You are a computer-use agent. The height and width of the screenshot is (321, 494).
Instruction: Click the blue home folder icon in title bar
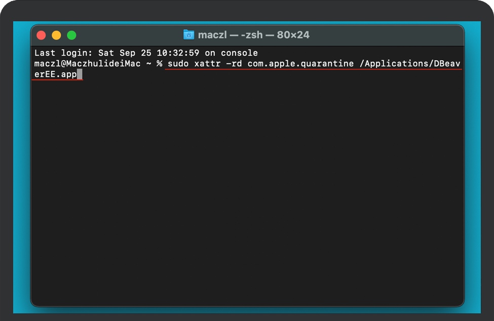tap(188, 34)
